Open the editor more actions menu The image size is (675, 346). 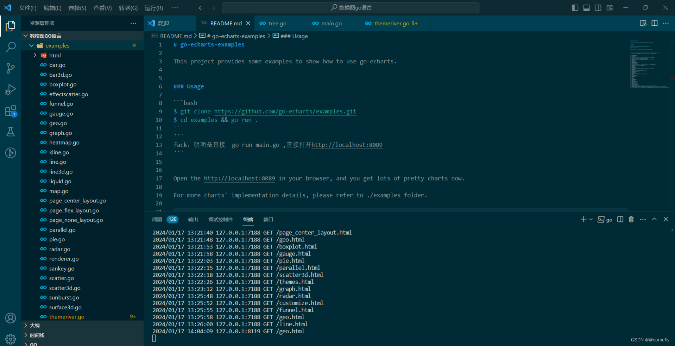(666, 23)
